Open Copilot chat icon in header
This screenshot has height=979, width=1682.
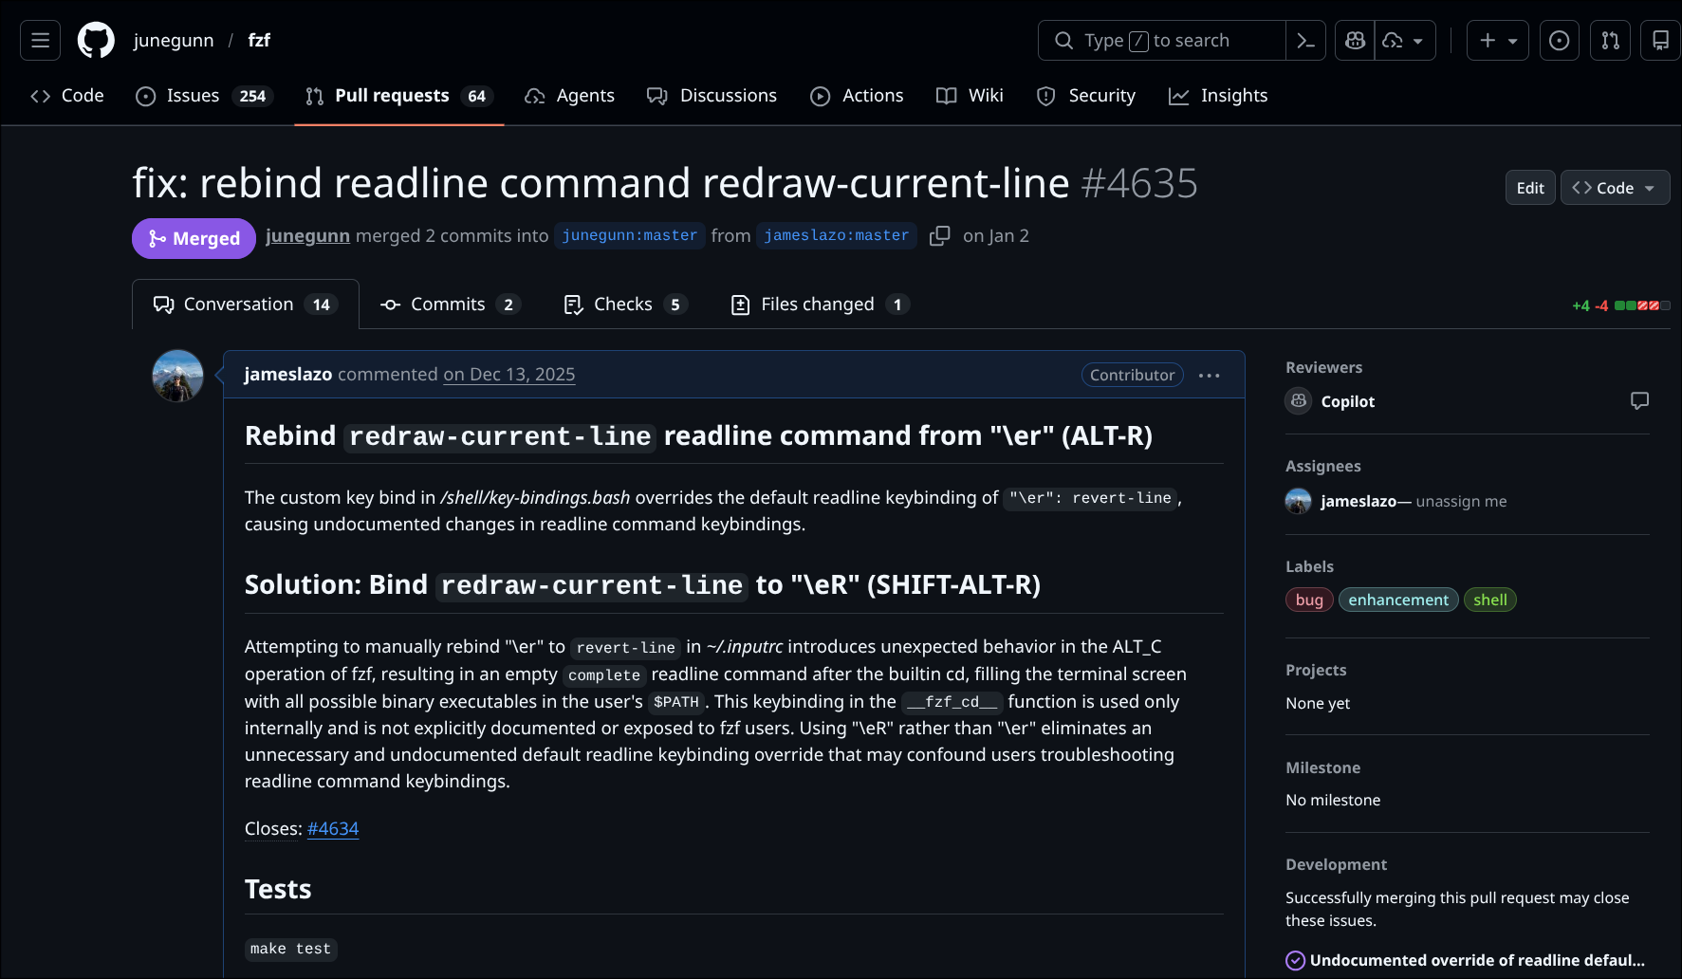[x=1355, y=40]
